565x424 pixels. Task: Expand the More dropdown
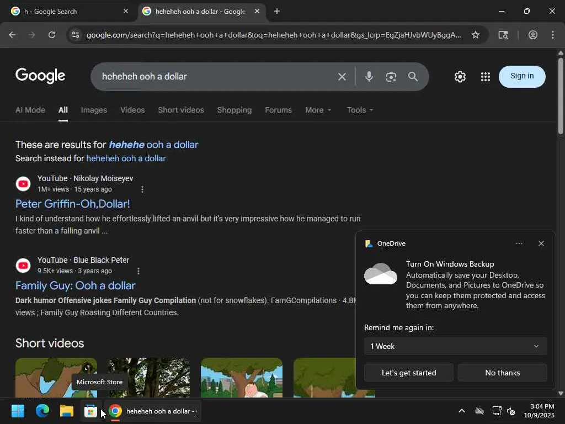point(318,110)
